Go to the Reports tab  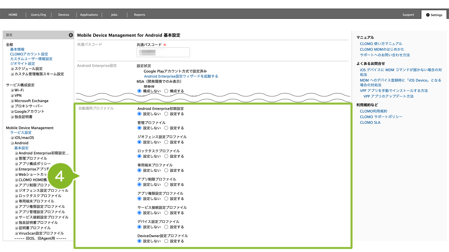coord(139,15)
